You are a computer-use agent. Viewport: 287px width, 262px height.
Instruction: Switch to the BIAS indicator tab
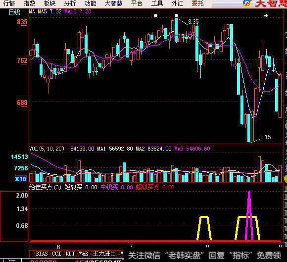coord(42,254)
